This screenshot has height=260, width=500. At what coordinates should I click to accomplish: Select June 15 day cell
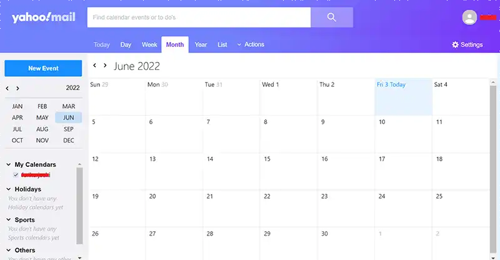(x=289, y=172)
